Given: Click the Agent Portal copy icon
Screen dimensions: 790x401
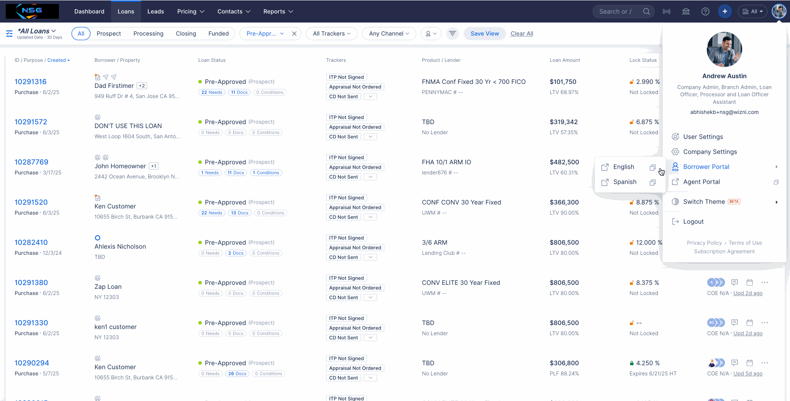Looking at the screenshot, I should coord(776,182).
